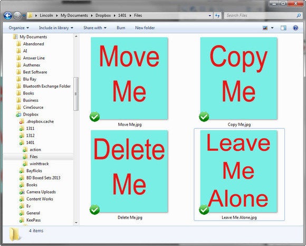Click the navigation pane scroll down arrow
Screen dimensions: 306x246
pyautogui.click(x=76, y=222)
